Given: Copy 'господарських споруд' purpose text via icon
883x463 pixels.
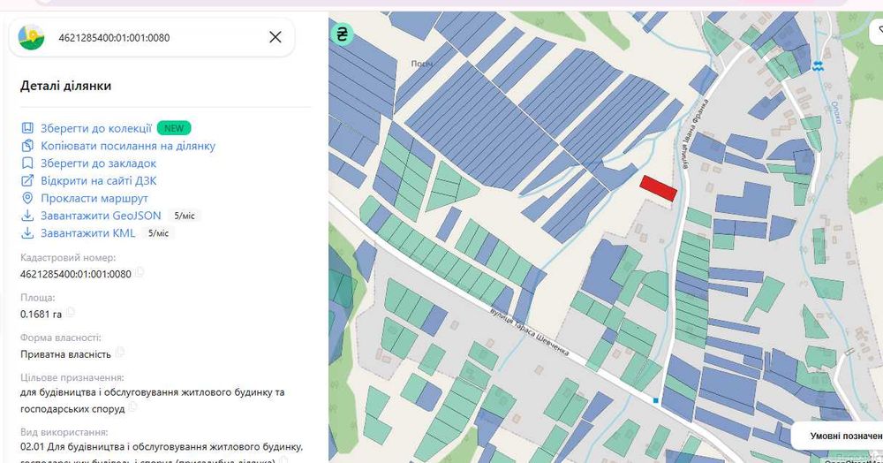Looking at the screenshot, I should [133, 406].
